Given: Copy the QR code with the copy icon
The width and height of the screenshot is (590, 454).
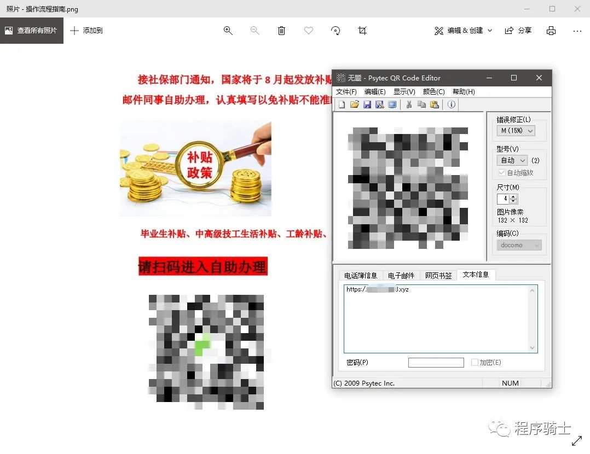Looking at the screenshot, I should (422, 104).
